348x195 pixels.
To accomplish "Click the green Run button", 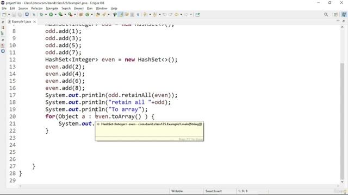I will 51,15.
